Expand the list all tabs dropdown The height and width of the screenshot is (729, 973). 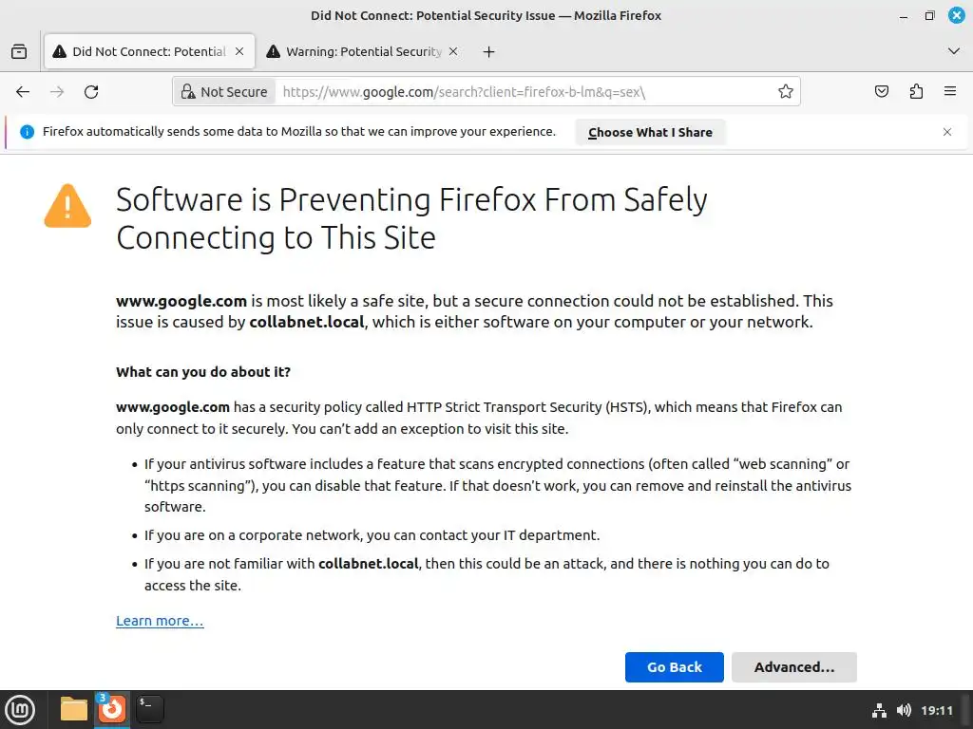[x=954, y=51]
